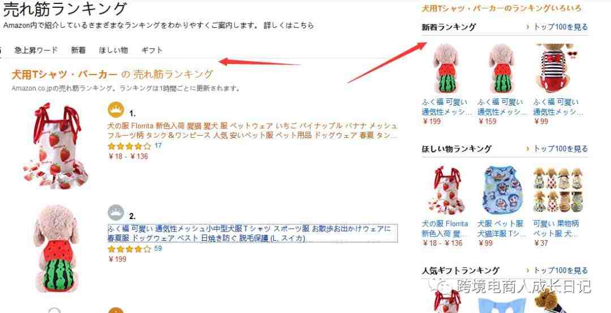Image resolution: width=611 pixels, height=313 pixels.
Task: Open the 59 reviews count link
Action: (158, 249)
